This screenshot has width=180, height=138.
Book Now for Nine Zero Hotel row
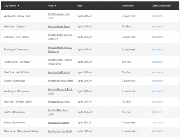pos(157,112)
